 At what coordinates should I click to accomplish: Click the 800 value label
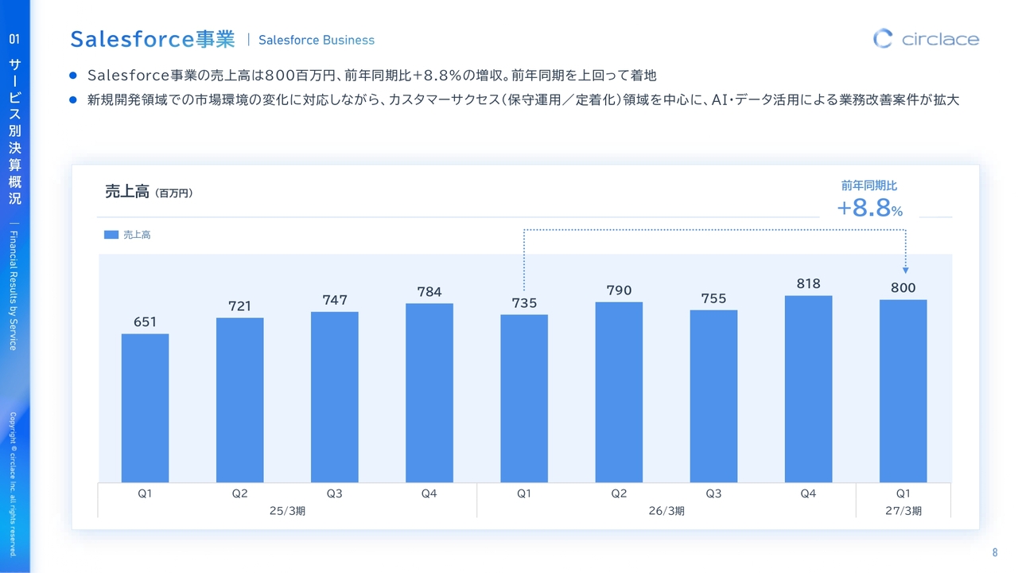coord(903,288)
